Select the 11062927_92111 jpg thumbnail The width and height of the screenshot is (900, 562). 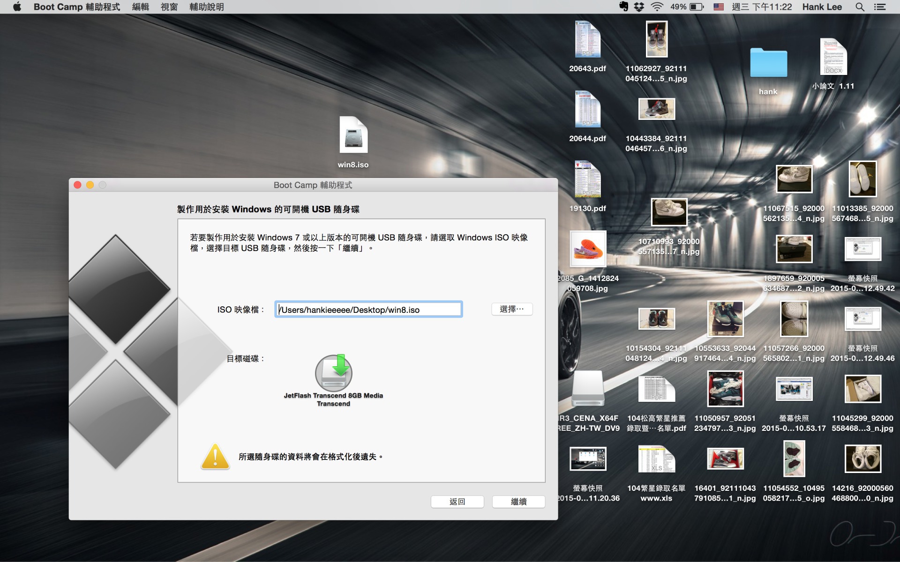656,39
